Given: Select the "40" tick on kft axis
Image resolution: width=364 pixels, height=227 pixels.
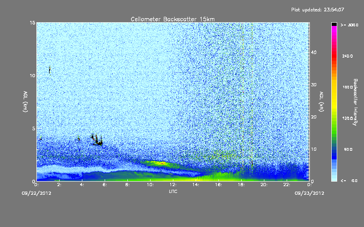Looking at the screenshot, I should 313,52.
